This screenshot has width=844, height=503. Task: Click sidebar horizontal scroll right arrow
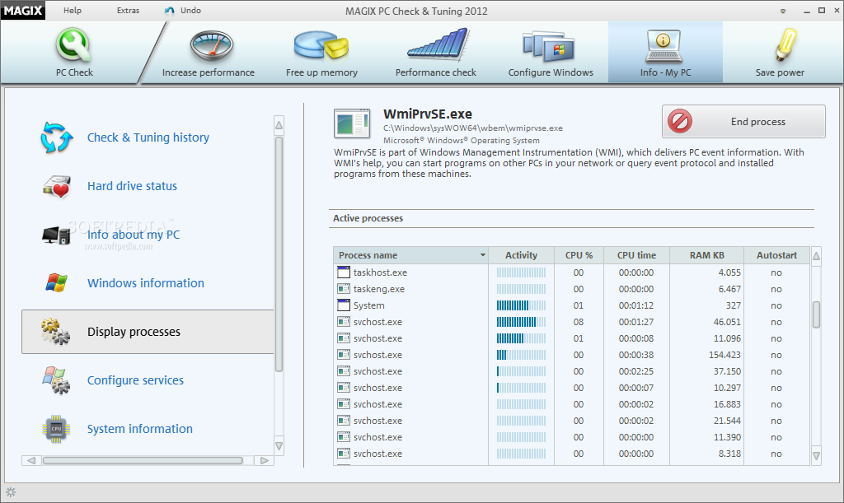click(265, 460)
